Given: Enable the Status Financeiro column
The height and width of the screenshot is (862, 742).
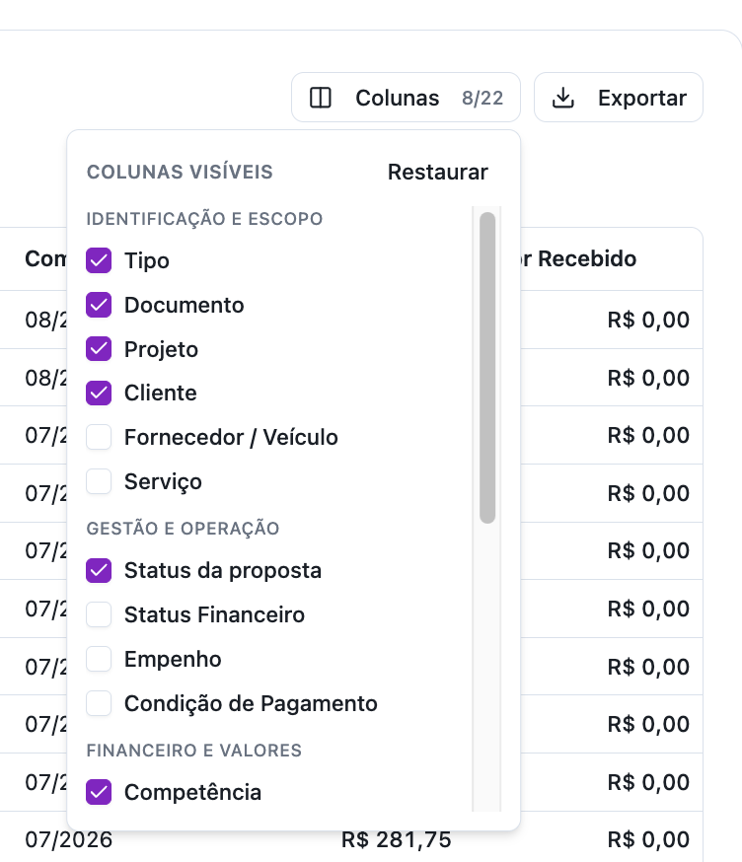Looking at the screenshot, I should (99, 614).
